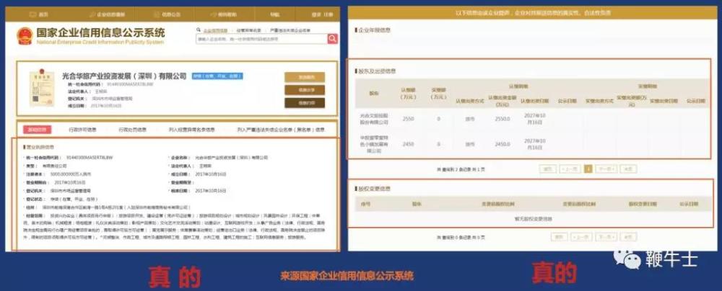Viewport: 722px width, 291px height.
Task: Click the national emblem logo
Action: tap(25, 36)
